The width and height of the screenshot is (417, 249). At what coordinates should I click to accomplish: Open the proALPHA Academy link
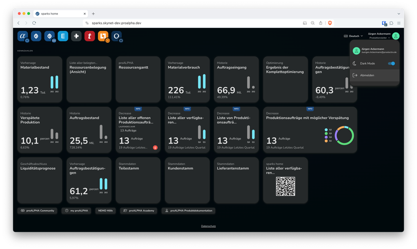138,211
